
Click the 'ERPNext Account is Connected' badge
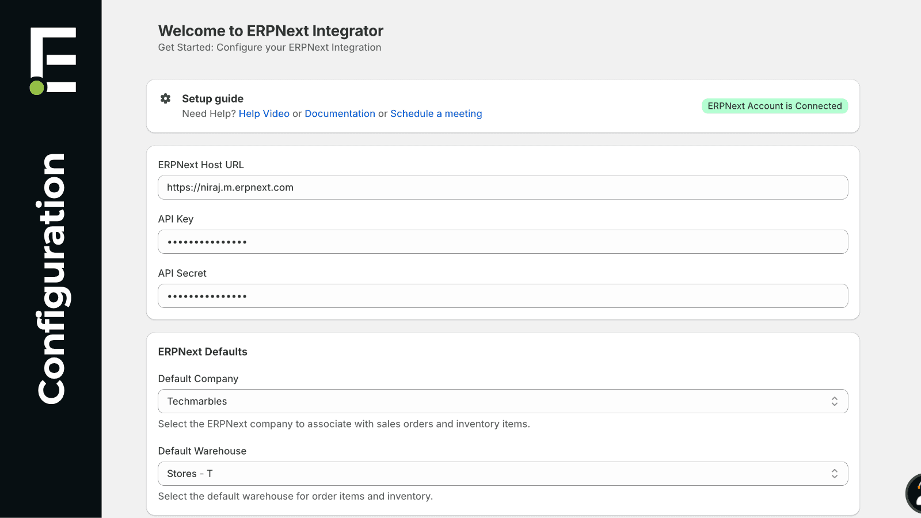tap(774, 106)
